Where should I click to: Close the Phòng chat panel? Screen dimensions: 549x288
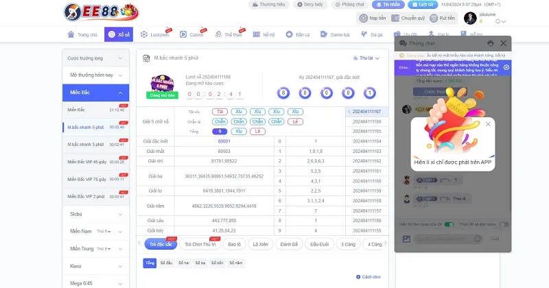(x=503, y=43)
